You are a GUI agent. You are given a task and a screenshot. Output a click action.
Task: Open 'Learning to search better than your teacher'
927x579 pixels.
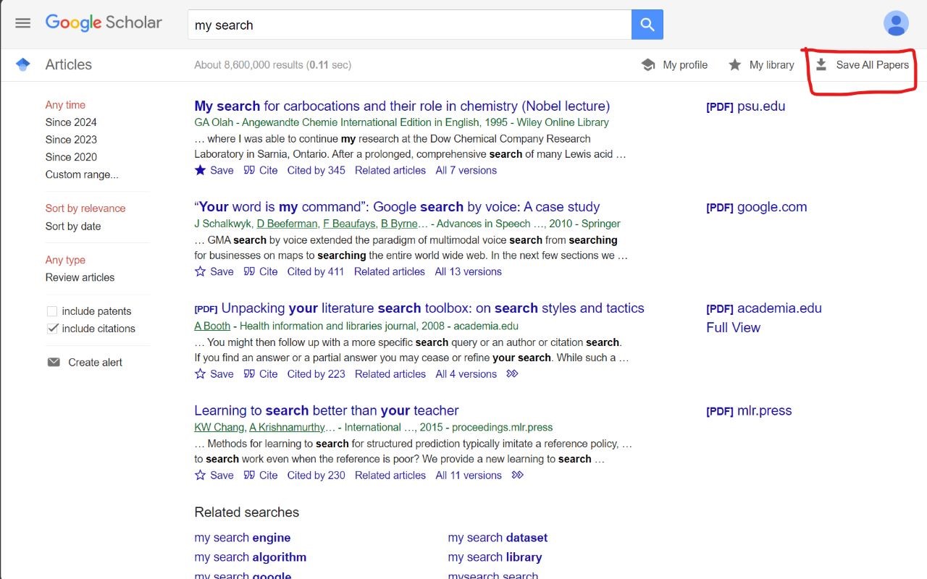click(x=327, y=410)
